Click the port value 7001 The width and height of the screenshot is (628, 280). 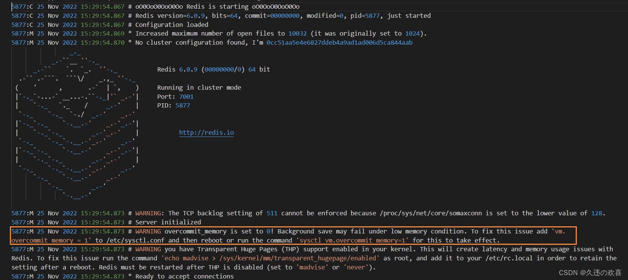click(x=186, y=96)
